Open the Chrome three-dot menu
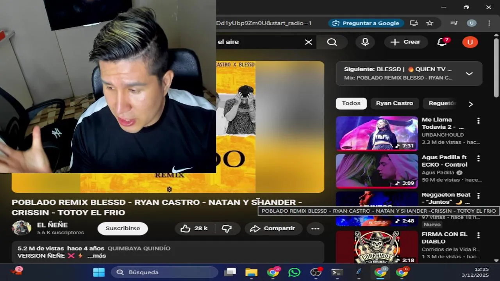Viewport: 500px width, 281px height. point(489,23)
